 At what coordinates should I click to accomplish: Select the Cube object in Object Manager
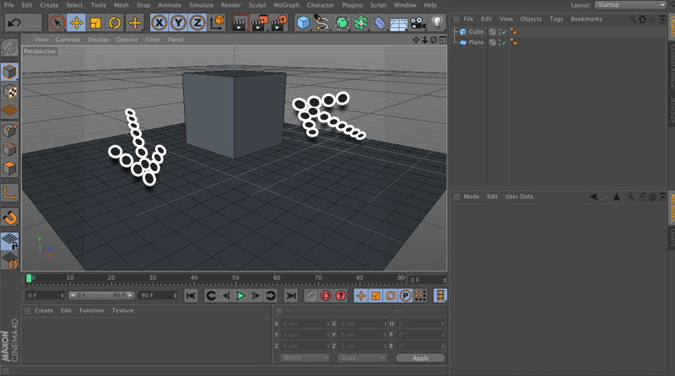476,31
